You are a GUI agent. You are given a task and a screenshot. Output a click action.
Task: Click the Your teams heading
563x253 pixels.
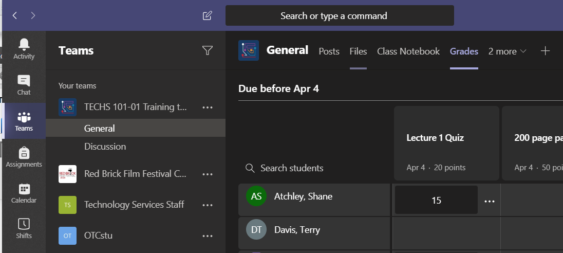(77, 86)
